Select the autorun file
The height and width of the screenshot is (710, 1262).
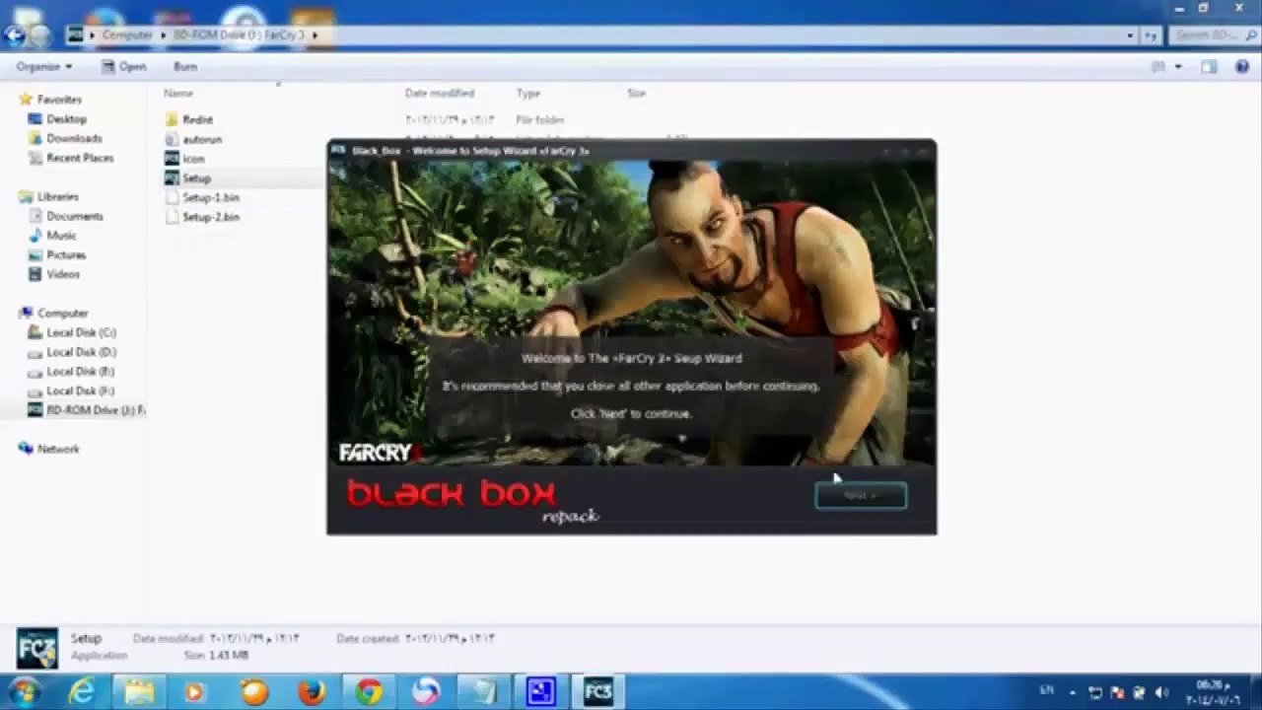coord(202,139)
